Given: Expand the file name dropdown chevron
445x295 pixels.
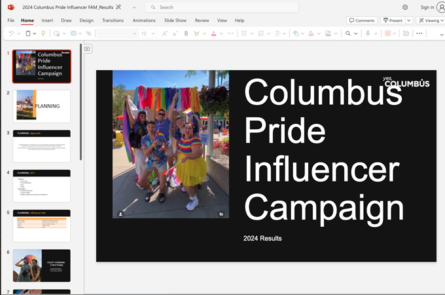Looking at the screenshot, I should 134,7.
